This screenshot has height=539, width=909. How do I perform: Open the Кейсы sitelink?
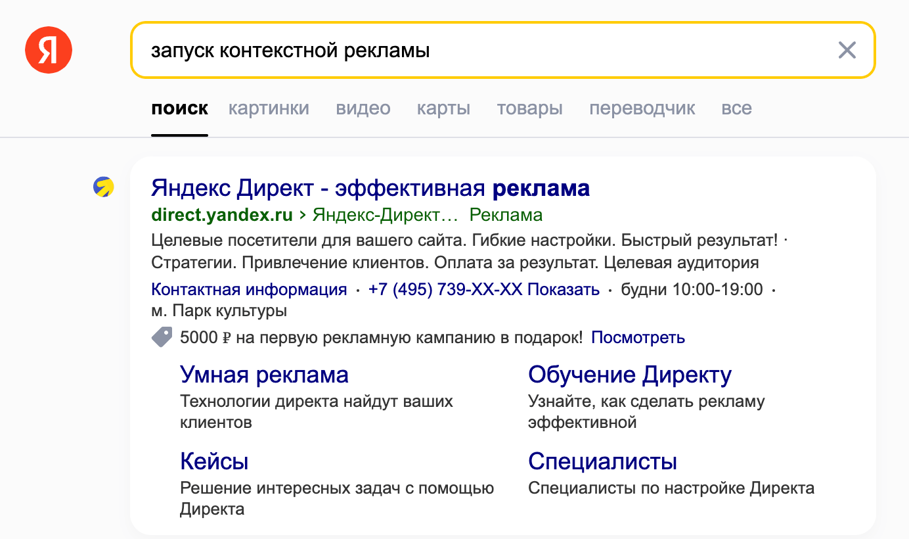pyautogui.click(x=214, y=461)
